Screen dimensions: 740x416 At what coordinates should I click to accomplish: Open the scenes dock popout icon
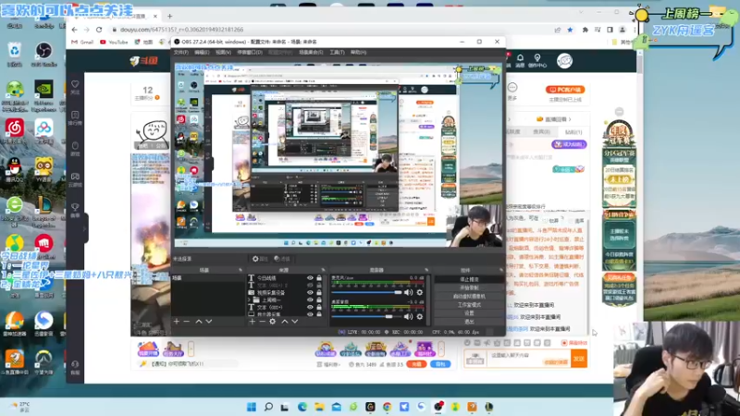pos(240,270)
